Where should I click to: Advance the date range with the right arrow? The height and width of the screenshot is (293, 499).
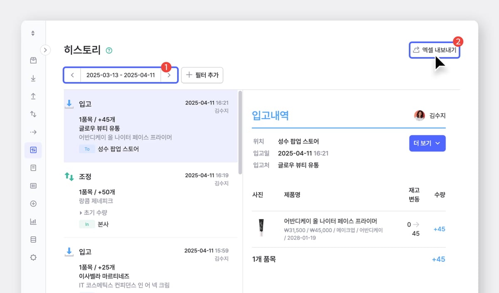[x=169, y=75]
